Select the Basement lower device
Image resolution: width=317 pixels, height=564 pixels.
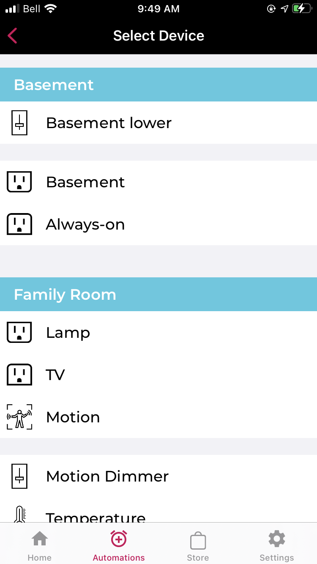point(109,123)
